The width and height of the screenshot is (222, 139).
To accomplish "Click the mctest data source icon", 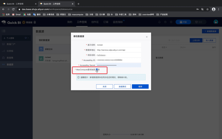I will point(41,59).
